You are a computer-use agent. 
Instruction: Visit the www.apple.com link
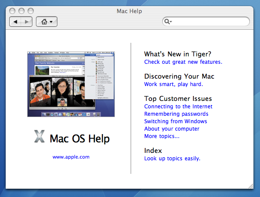pos(71,157)
